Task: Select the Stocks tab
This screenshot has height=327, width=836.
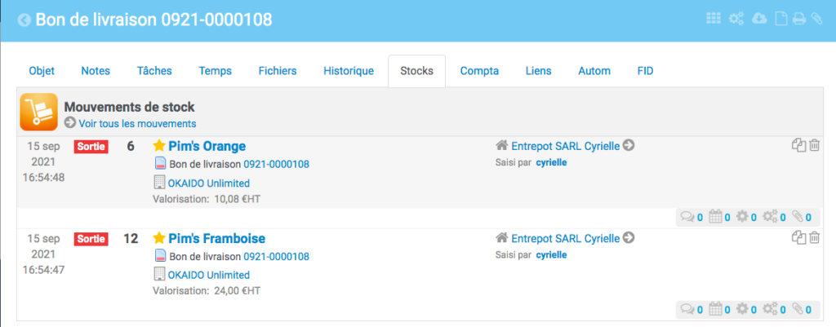Action: (417, 71)
